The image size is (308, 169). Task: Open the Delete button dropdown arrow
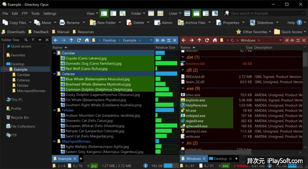[148, 23]
